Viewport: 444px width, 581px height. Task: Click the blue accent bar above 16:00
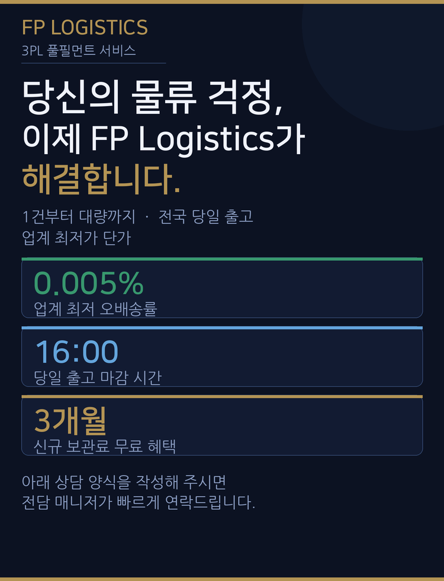[222, 327]
